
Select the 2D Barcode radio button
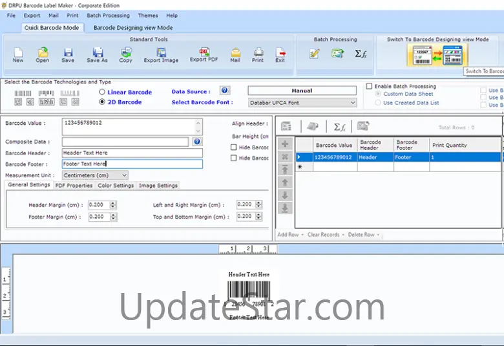click(x=102, y=102)
